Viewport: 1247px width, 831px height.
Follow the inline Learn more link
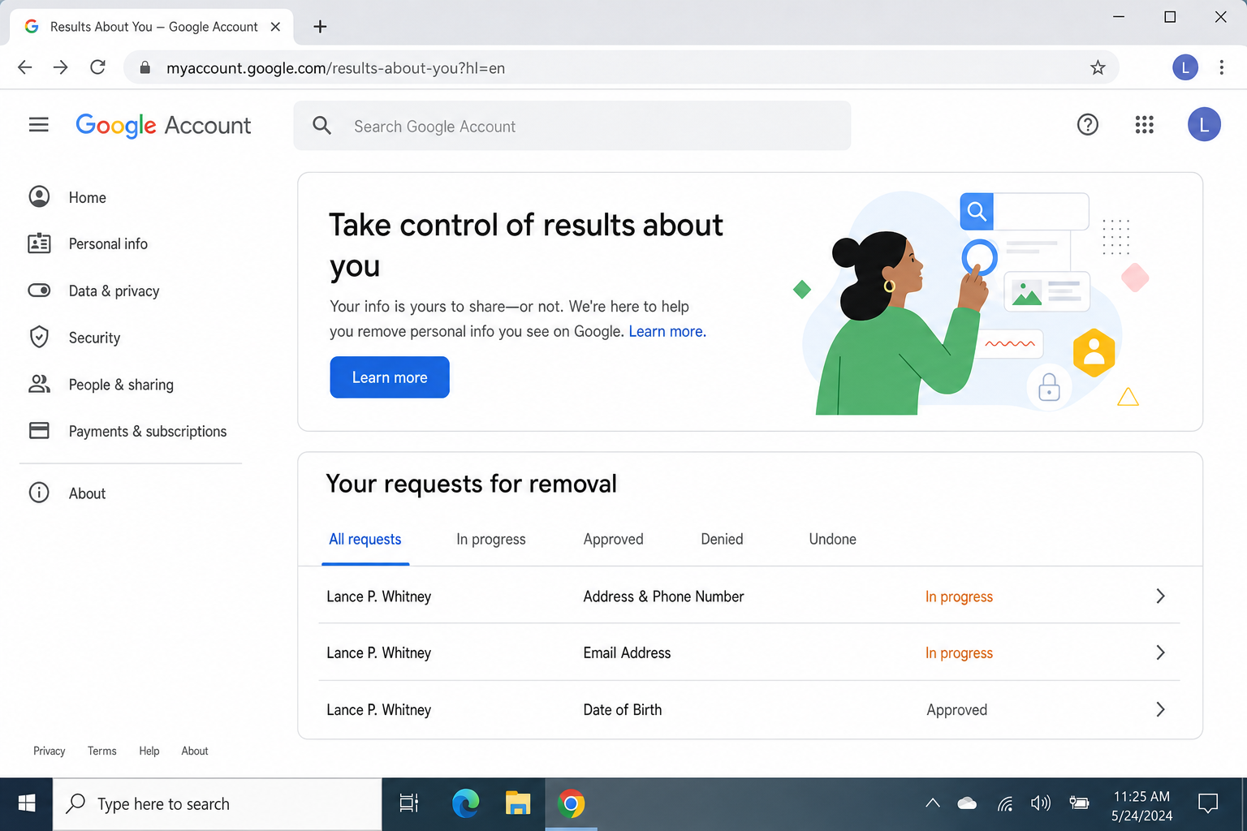click(667, 331)
